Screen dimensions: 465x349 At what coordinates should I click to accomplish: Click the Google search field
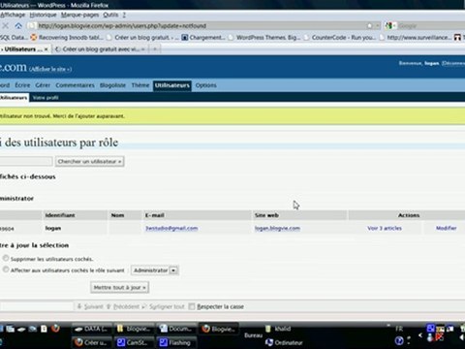pos(431,25)
